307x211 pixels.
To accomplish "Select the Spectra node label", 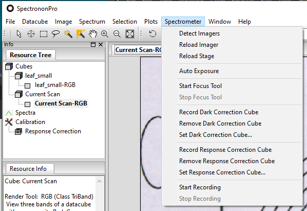I will (25, 113).
